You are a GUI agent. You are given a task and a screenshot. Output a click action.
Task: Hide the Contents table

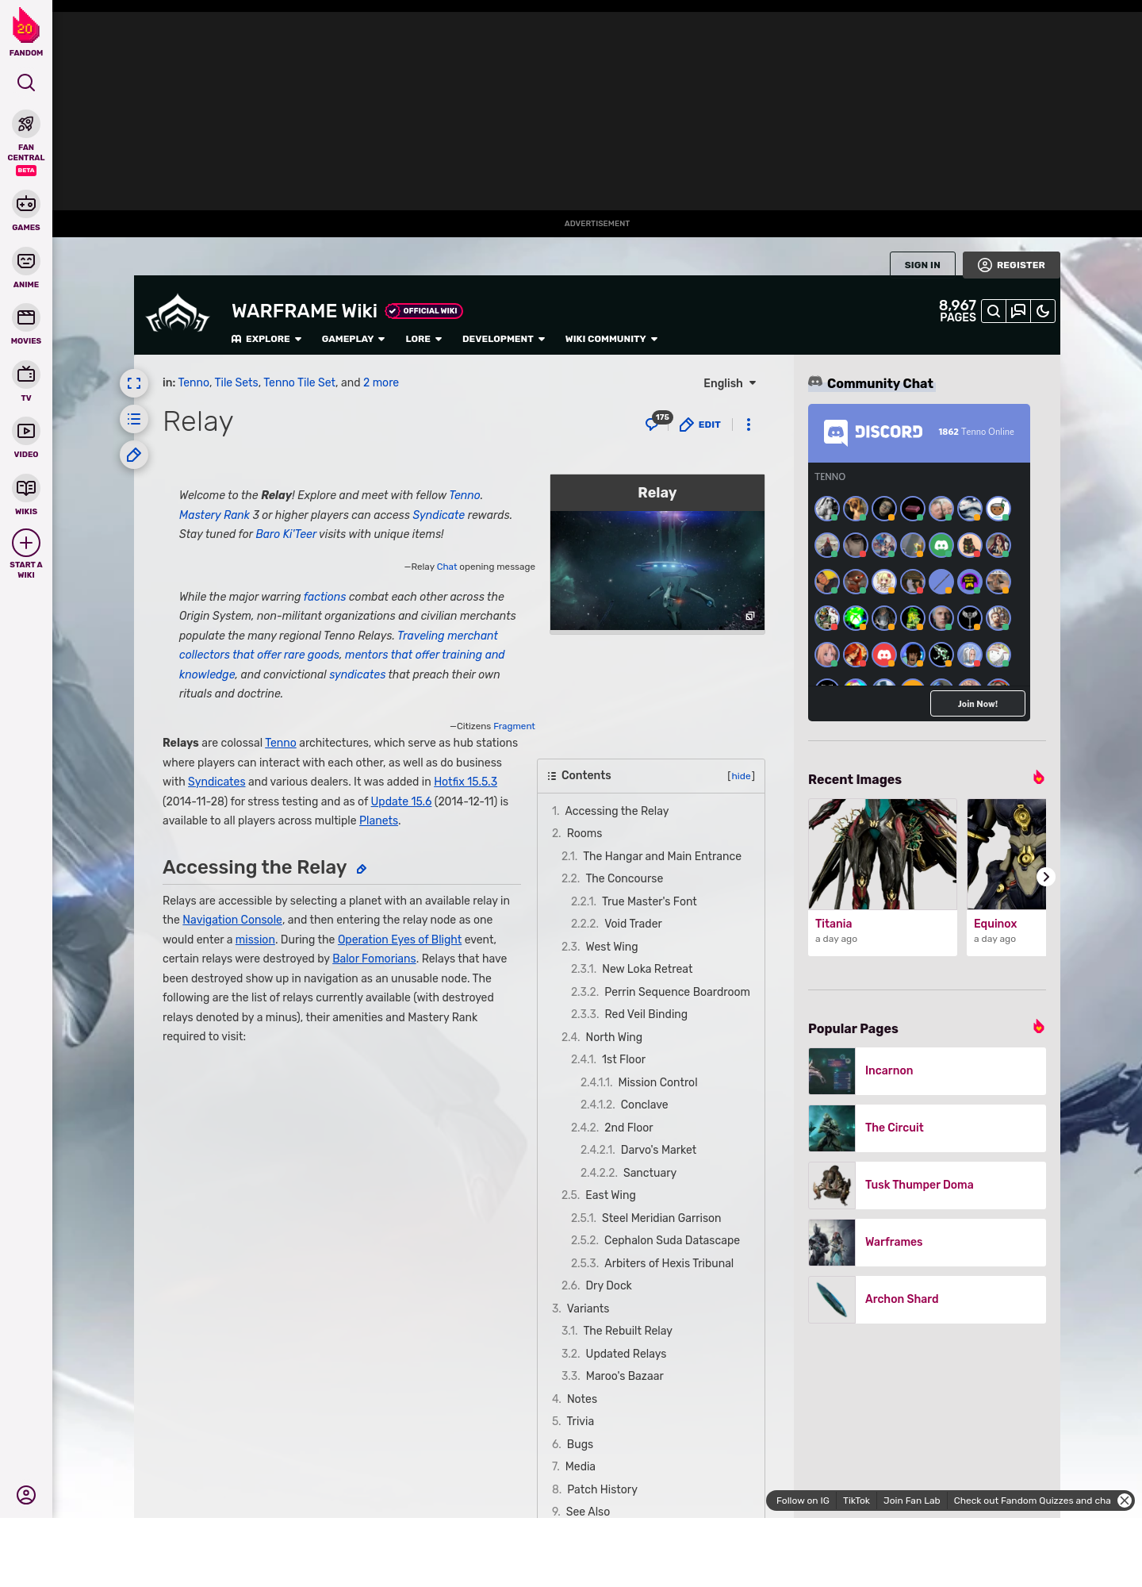(x=741, y=776)
